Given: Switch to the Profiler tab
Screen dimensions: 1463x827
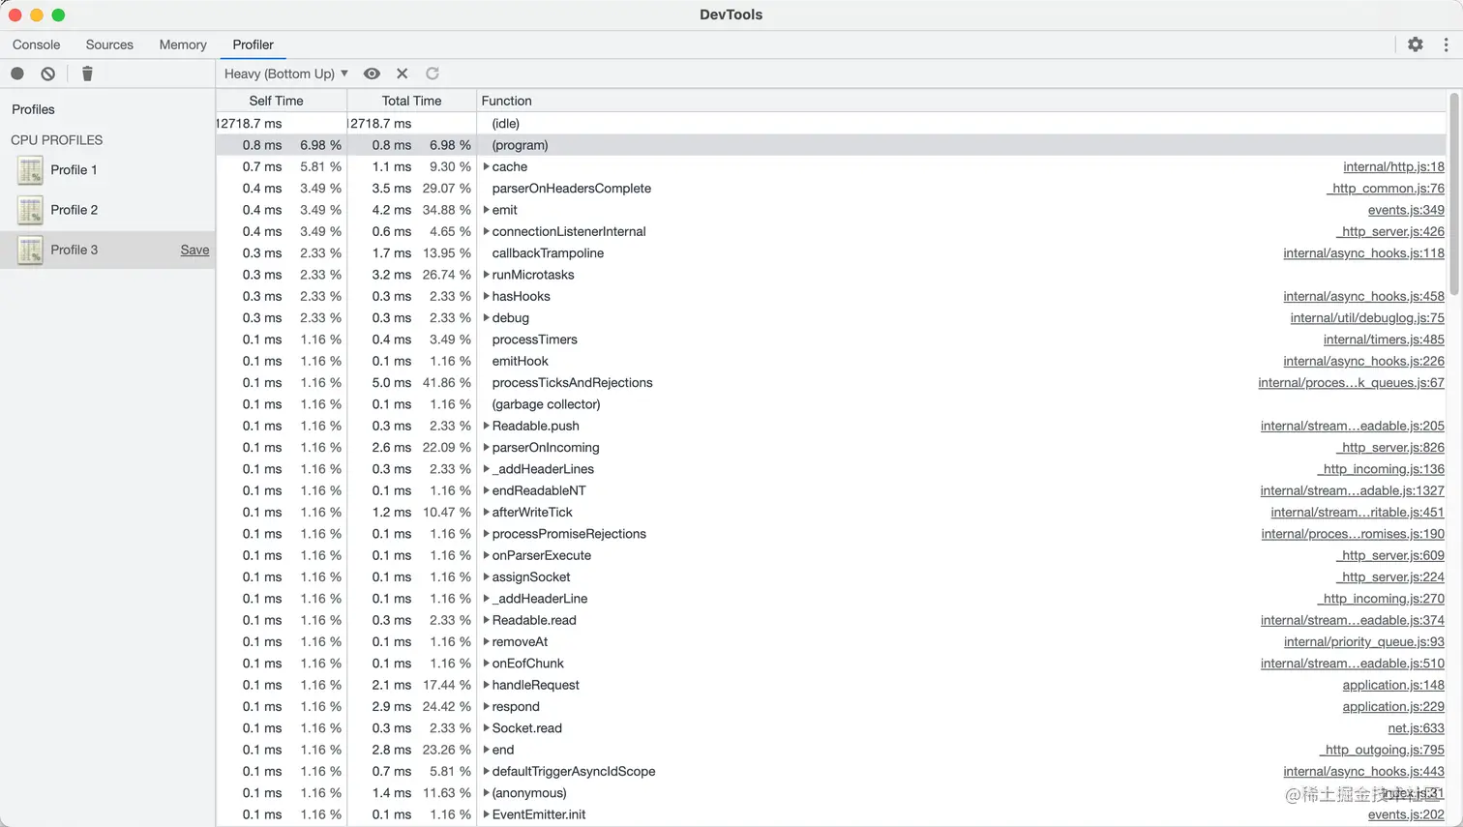Looking at the screenshot, I should (253, 44).
